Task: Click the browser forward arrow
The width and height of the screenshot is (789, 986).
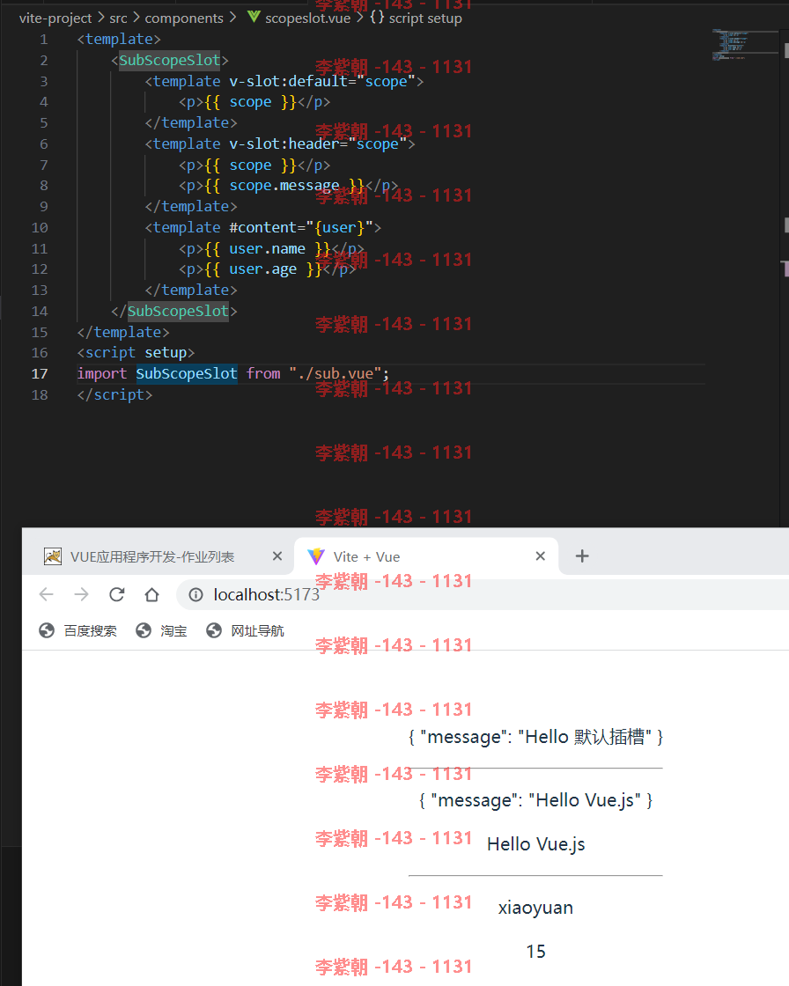Action: [81, 594]
